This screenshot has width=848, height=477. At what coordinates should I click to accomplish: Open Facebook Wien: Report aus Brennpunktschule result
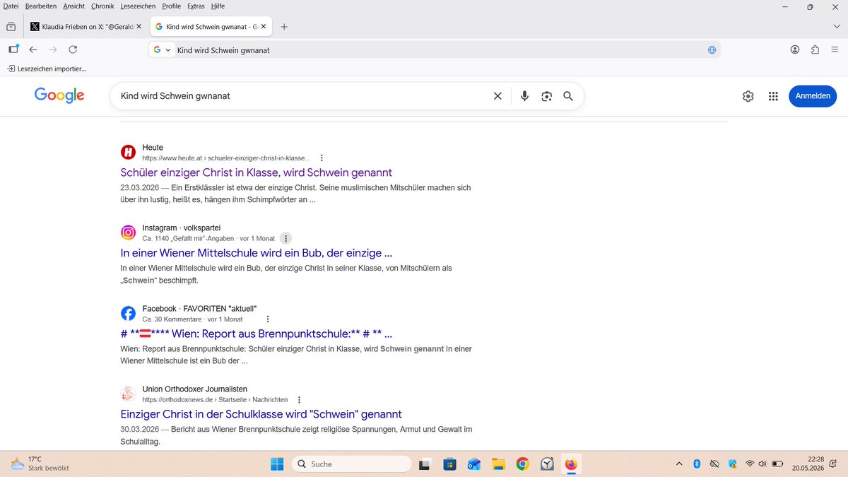click(x=257, y=334)
